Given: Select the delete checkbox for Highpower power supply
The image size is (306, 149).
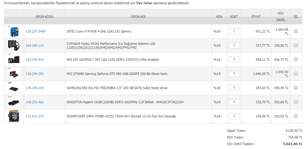Looking at the screenshot, I should click(x=296, y=116).
